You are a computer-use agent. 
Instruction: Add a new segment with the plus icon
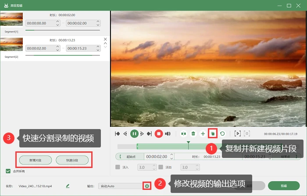tap(203, 134)
